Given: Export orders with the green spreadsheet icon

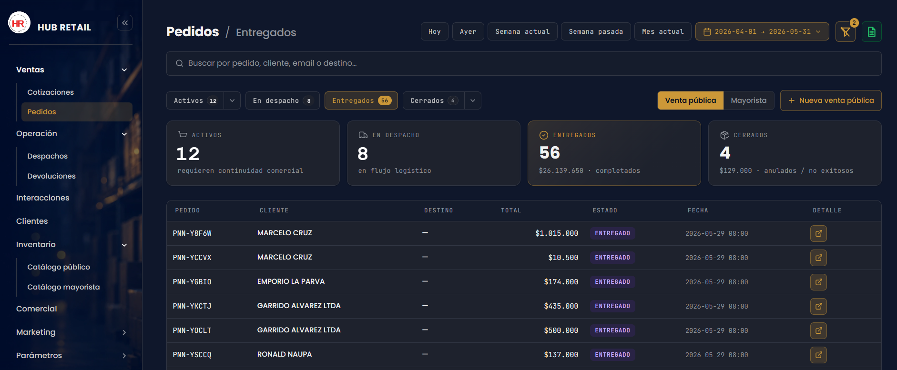Looking at the screenshot, I should pos(872,32).
